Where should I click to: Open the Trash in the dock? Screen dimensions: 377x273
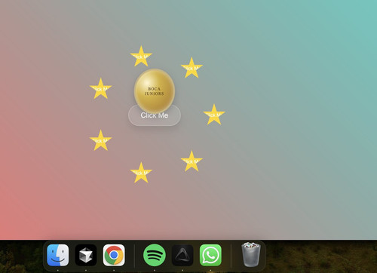point(251,254)
